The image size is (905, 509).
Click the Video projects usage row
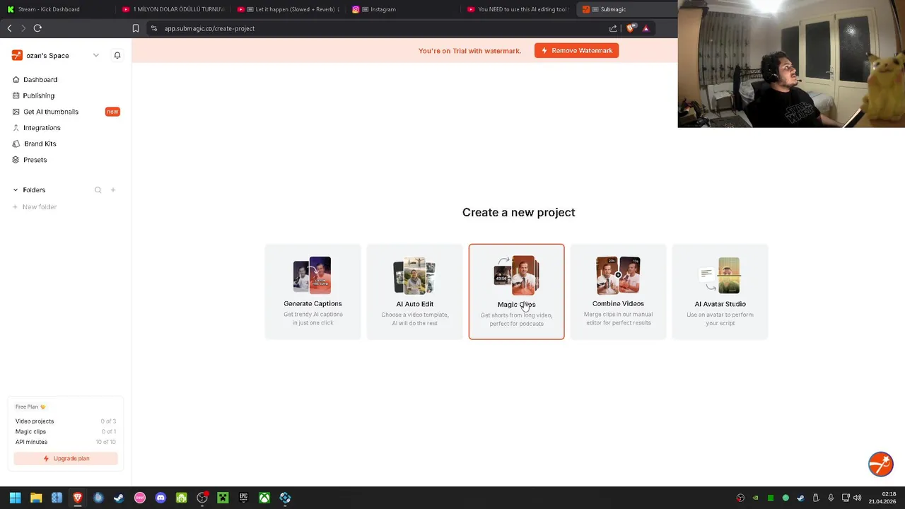pos(66,421)
